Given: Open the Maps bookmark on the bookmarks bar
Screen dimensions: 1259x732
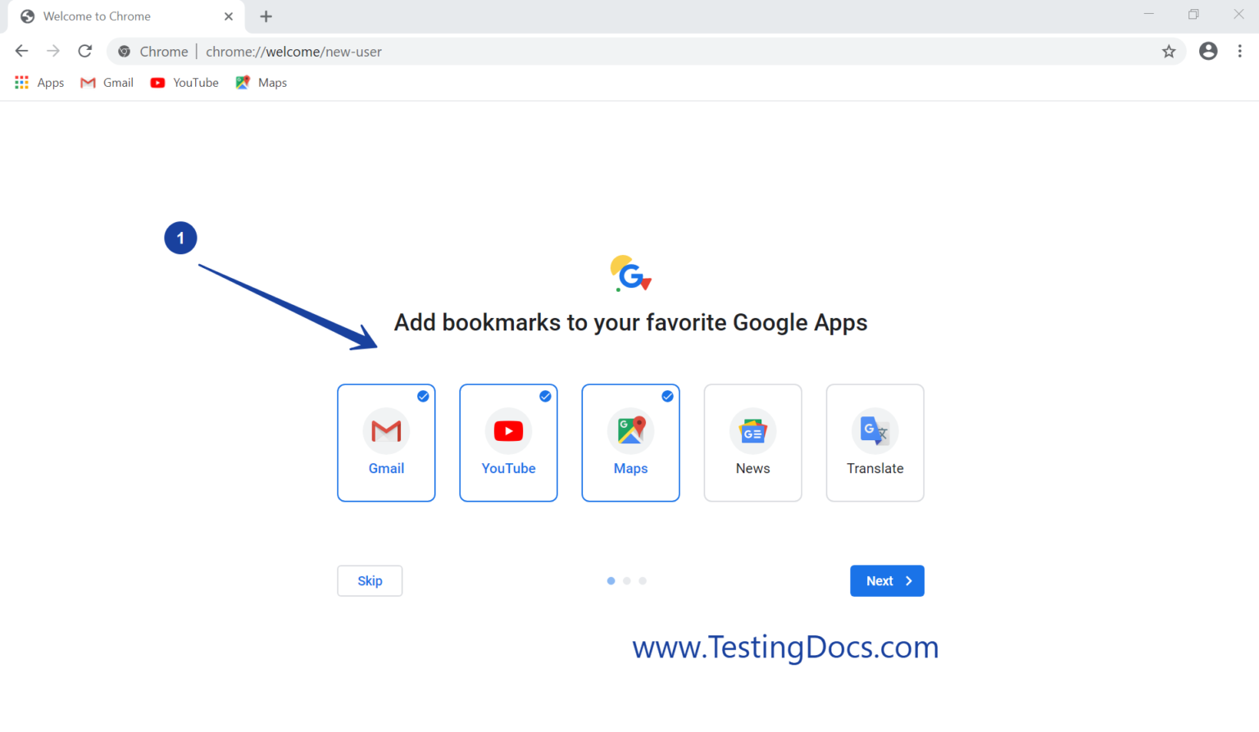Looking at the screenshot, I should click(261, 82).
